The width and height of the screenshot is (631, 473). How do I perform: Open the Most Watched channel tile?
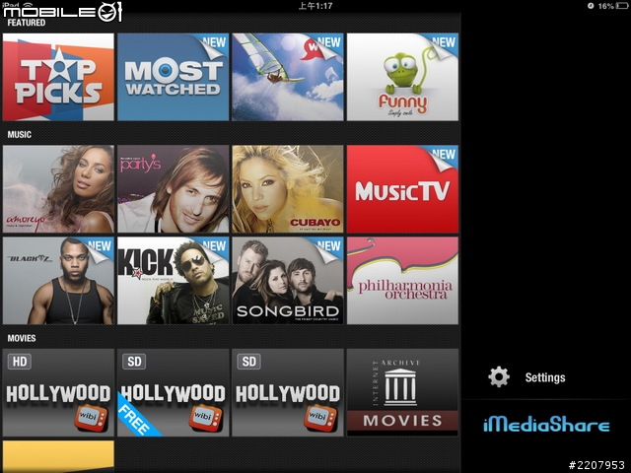pos(174,77)
